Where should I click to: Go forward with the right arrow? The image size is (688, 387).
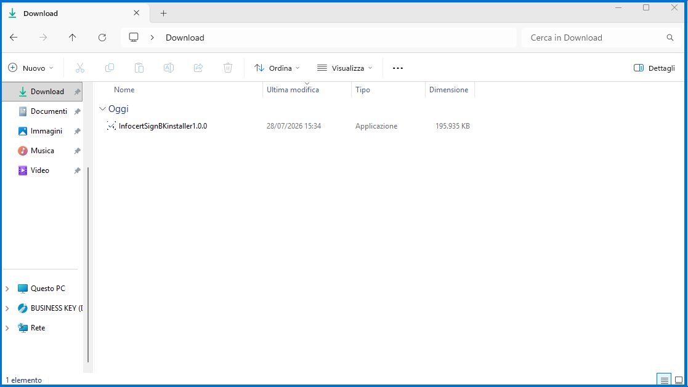(x=43, y=38)
